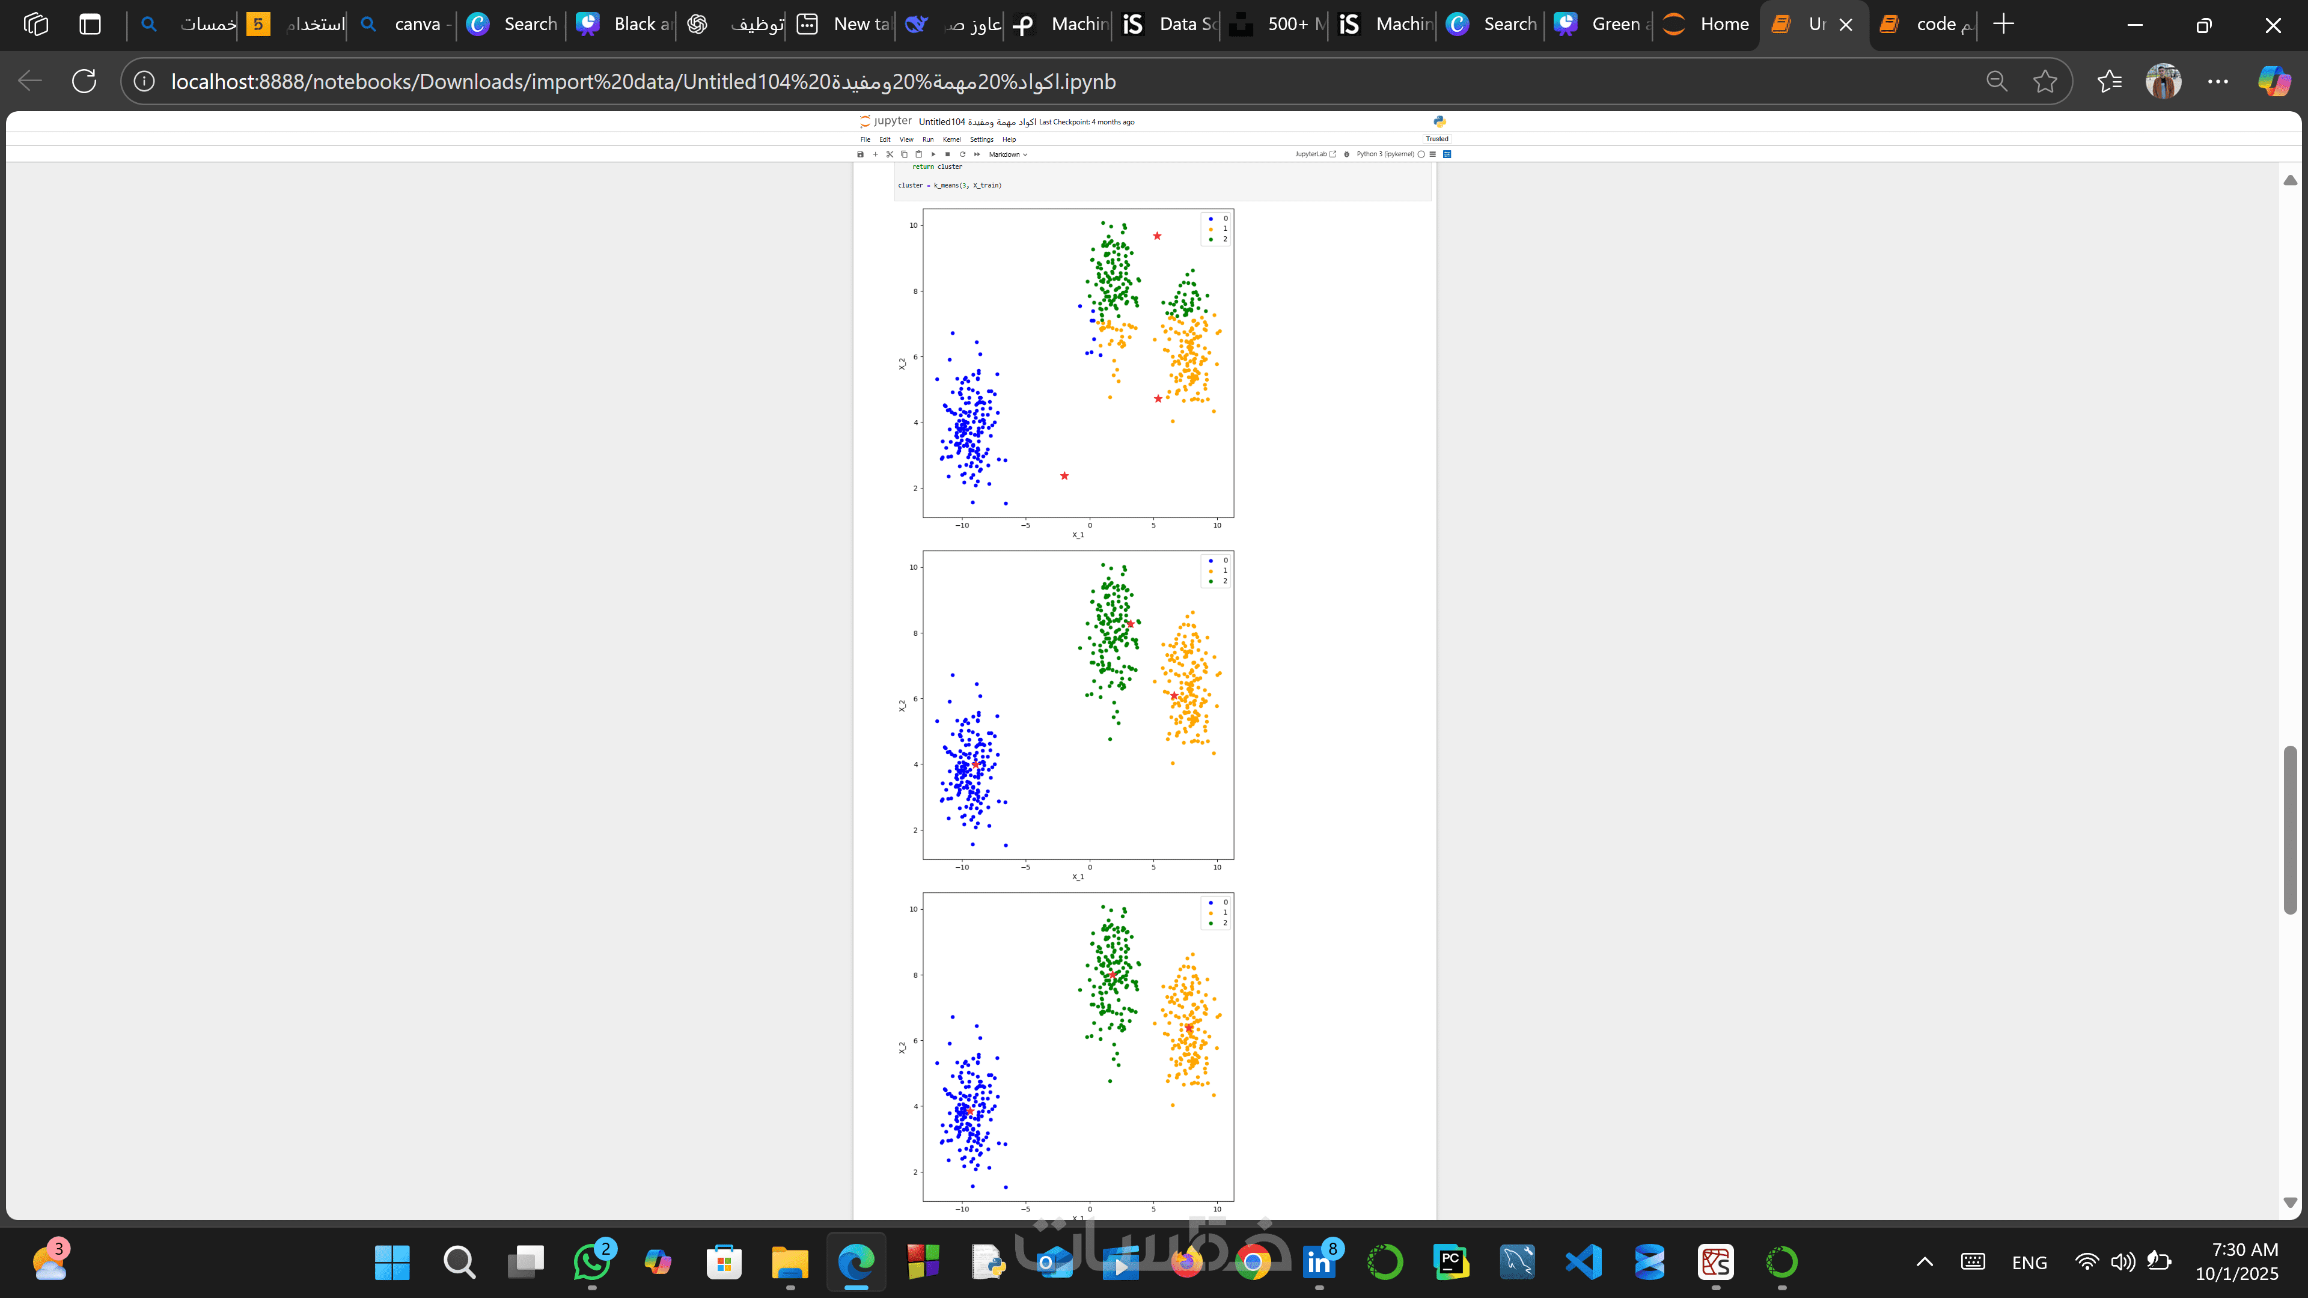This screenshot has width=2308, height=1298.
Task: Open notebook in JupyterLab link
Action: point(1314,154)
